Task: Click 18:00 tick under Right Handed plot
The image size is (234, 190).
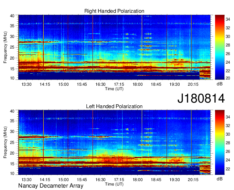Action: [x=138, y=84]
